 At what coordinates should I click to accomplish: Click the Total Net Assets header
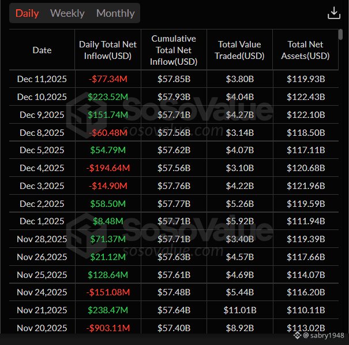click(305, 50)
